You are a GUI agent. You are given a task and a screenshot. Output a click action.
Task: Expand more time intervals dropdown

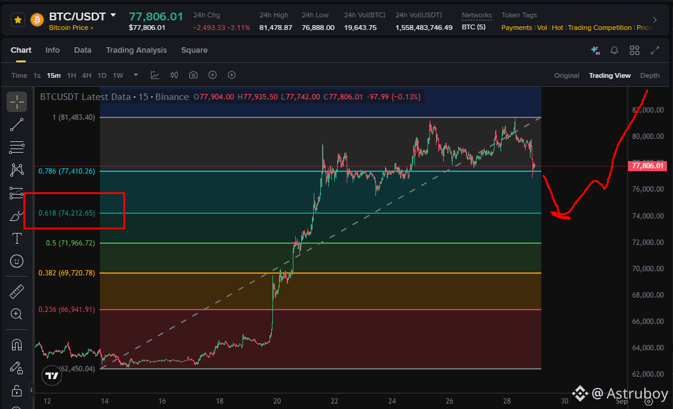[x=136, y=75]
